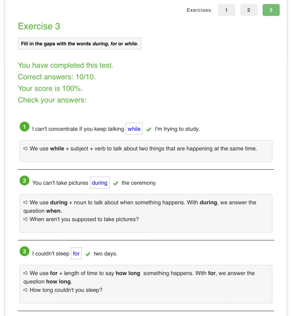The width and height of the screenshot is (292, 316).
Task: Click the checkmark next to "while" answer
Action: 149,129
